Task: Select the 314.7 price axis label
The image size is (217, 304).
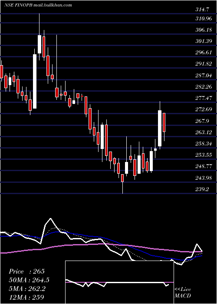Action: click(202, 10)
